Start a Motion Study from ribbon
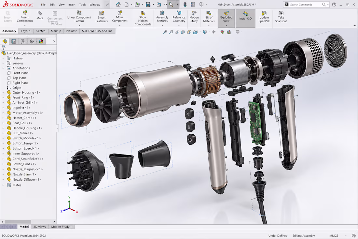 (194, 17)
